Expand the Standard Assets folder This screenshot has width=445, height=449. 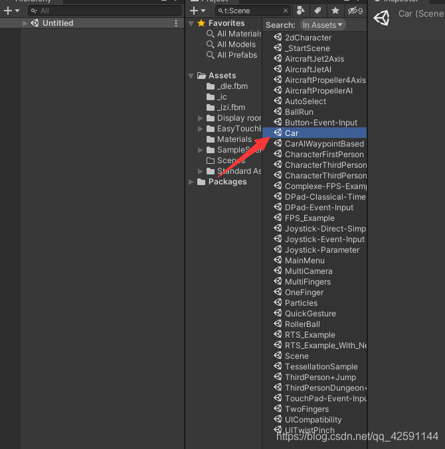tap(201, 171)
